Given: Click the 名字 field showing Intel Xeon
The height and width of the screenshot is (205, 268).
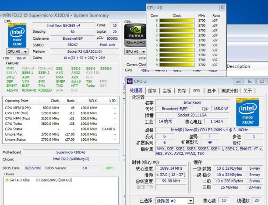Looking at the screenshot, I should pos(192,102).
